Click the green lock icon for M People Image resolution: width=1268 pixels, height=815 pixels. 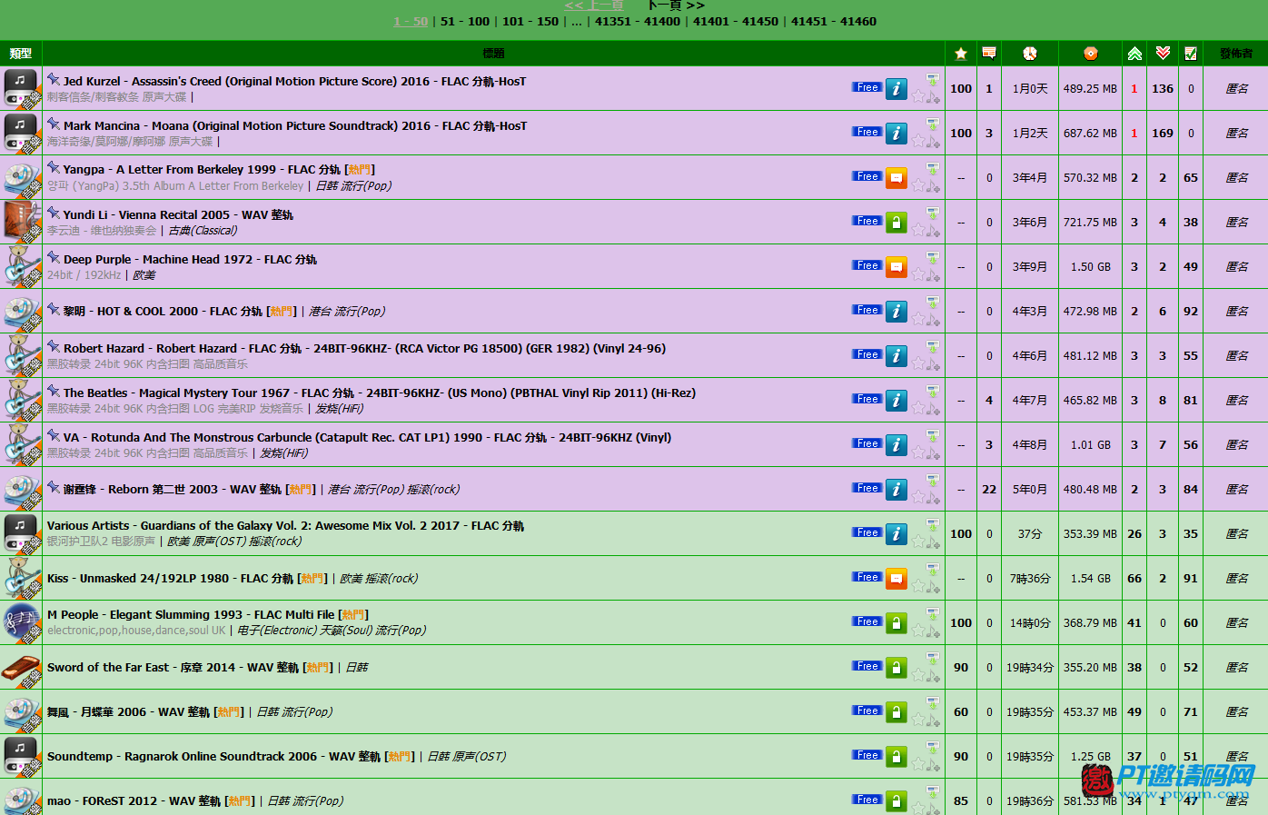coord(897,622)
